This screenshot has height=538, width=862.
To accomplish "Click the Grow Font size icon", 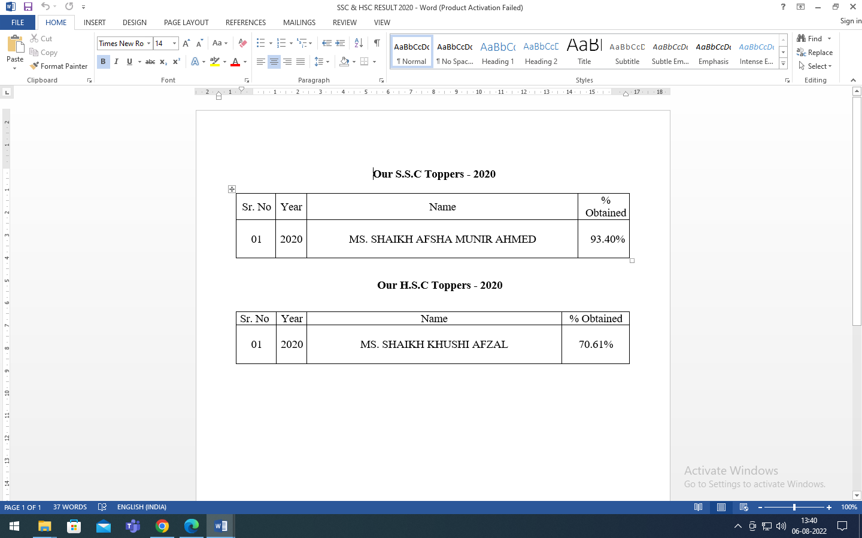I will point(186,43).
